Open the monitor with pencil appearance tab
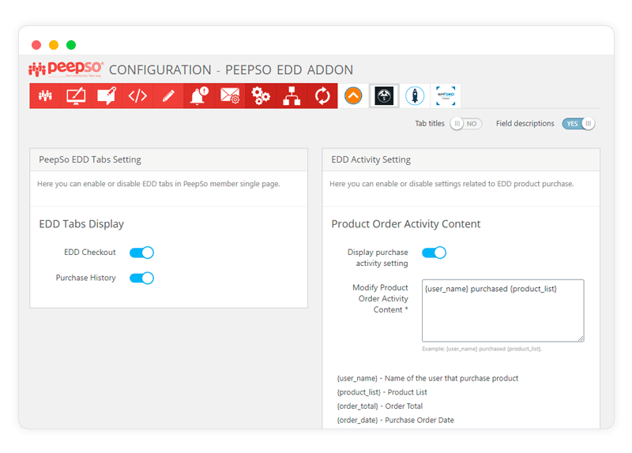This screenshot has width=632, height=453. pyautogui.click(x=76, y=95)
